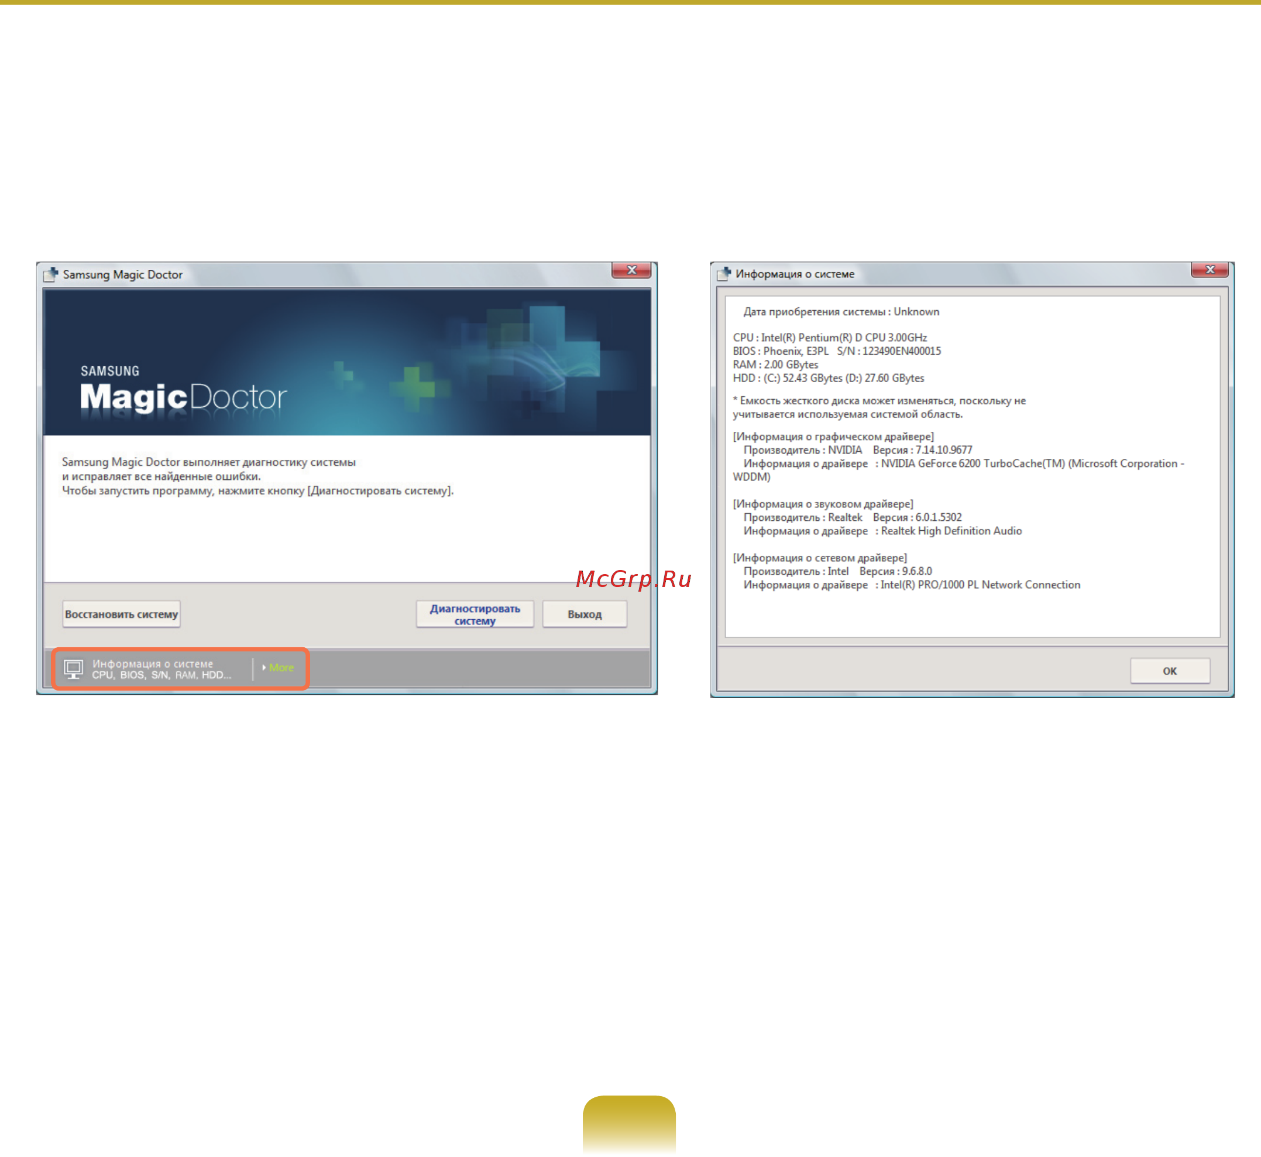Confirm with the OK button
This screenshot has width=1261, height=1157.
point(1170,671)
